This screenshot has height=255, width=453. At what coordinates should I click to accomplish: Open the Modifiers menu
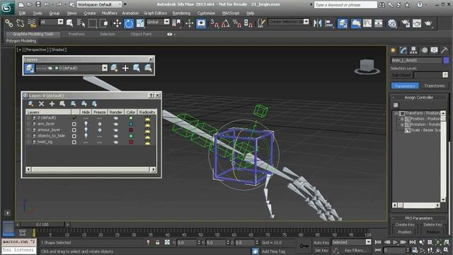coord(110,13)
